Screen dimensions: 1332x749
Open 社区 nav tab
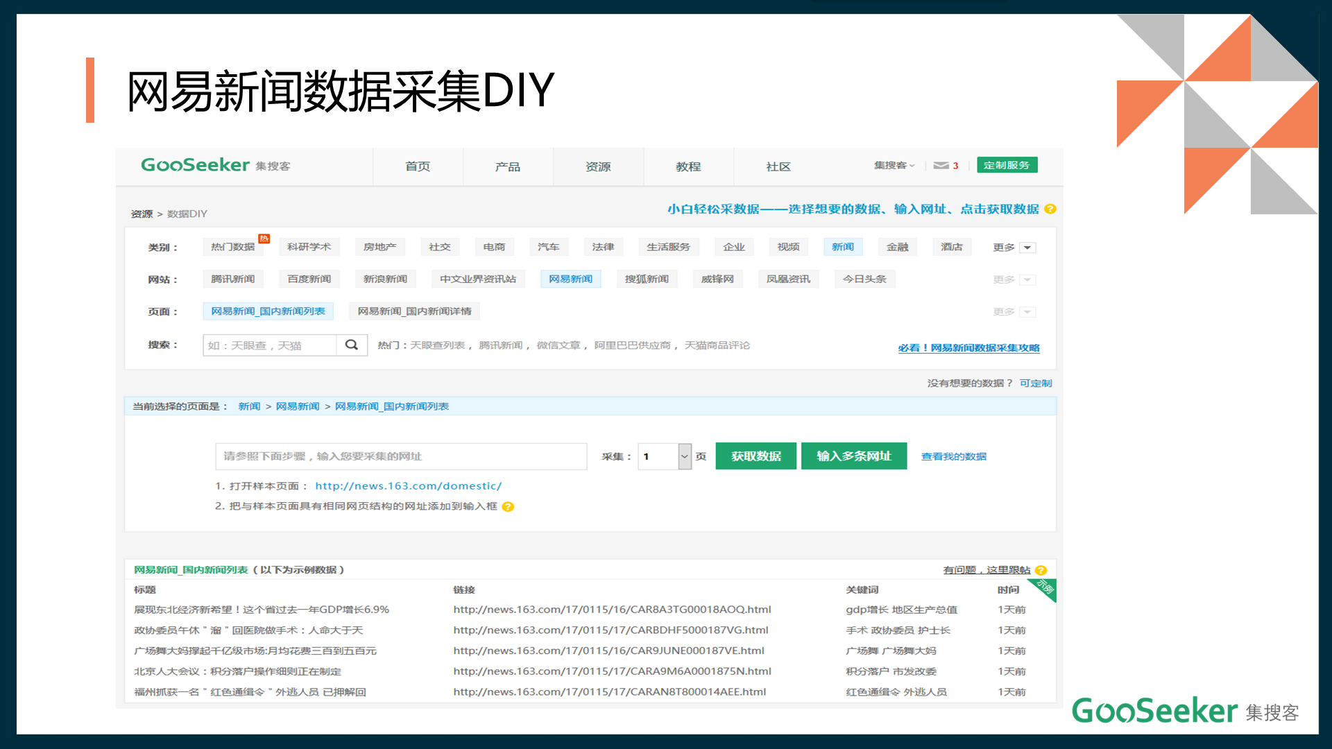[778, 166]
